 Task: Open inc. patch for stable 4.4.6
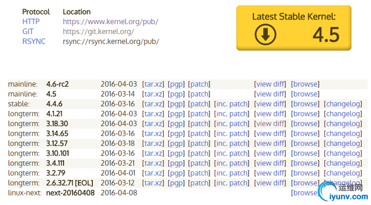[232, 104]
